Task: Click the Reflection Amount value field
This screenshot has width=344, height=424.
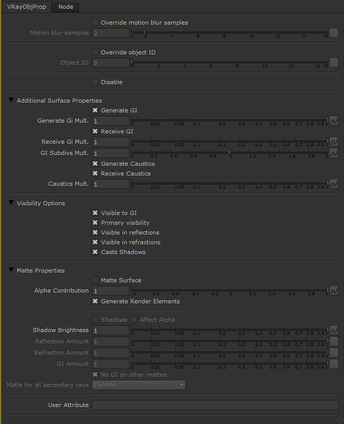Action: (x=111, y=341)
